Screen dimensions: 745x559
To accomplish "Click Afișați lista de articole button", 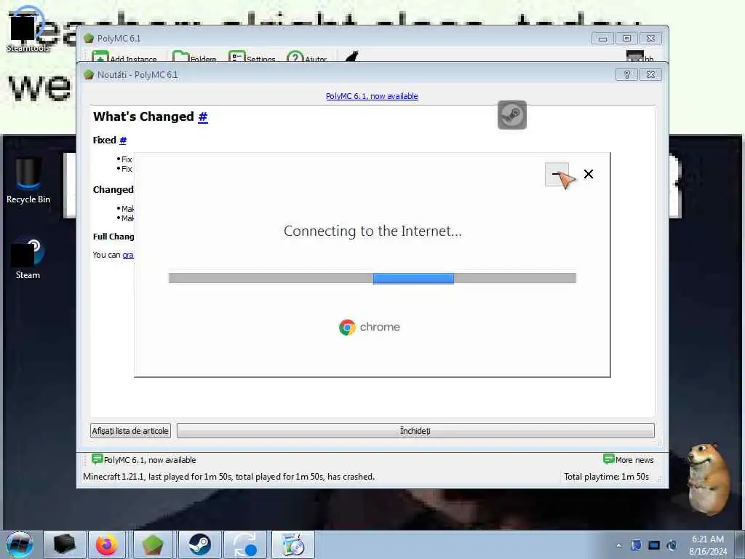I will pos(130,431).
